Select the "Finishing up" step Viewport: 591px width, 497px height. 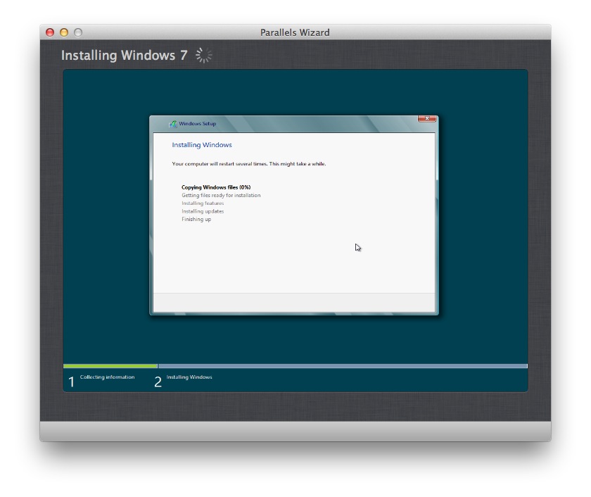196,219
